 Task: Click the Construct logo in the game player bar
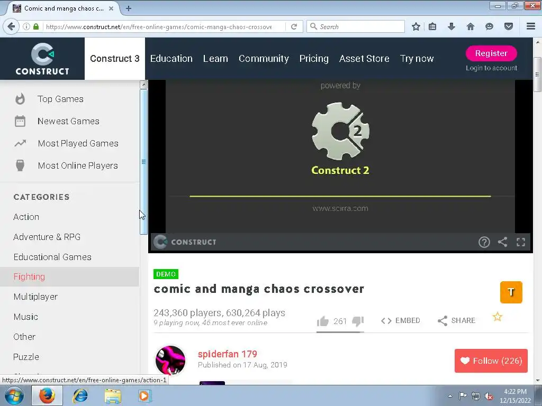(185, 242)
